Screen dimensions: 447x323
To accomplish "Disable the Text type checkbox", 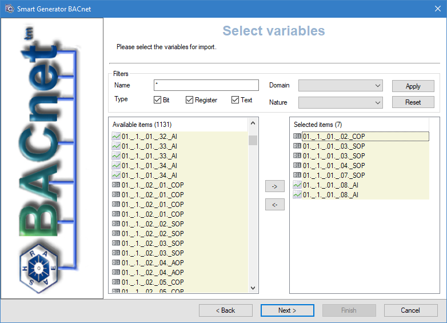I will click(x=235, y=100).
